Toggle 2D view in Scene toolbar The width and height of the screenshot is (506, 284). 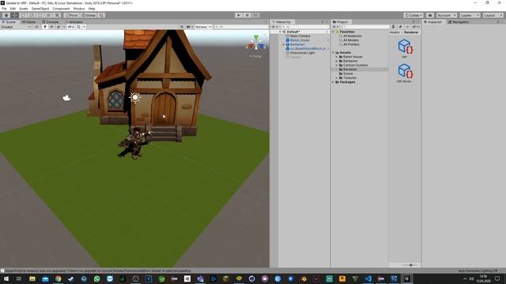[36, 27]
